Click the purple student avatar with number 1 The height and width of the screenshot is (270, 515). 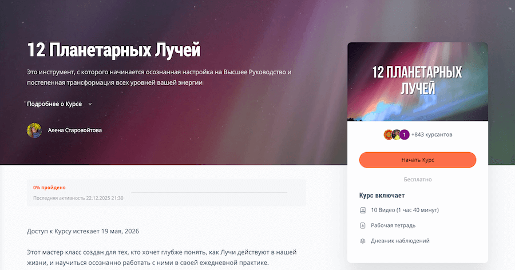click(x=405, y=134)
